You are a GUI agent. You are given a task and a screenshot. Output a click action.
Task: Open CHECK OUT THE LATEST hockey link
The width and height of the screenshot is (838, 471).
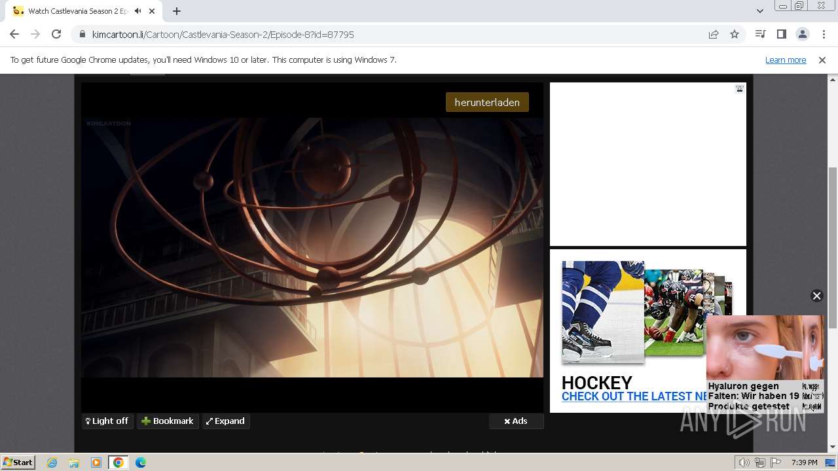point(635,396)
